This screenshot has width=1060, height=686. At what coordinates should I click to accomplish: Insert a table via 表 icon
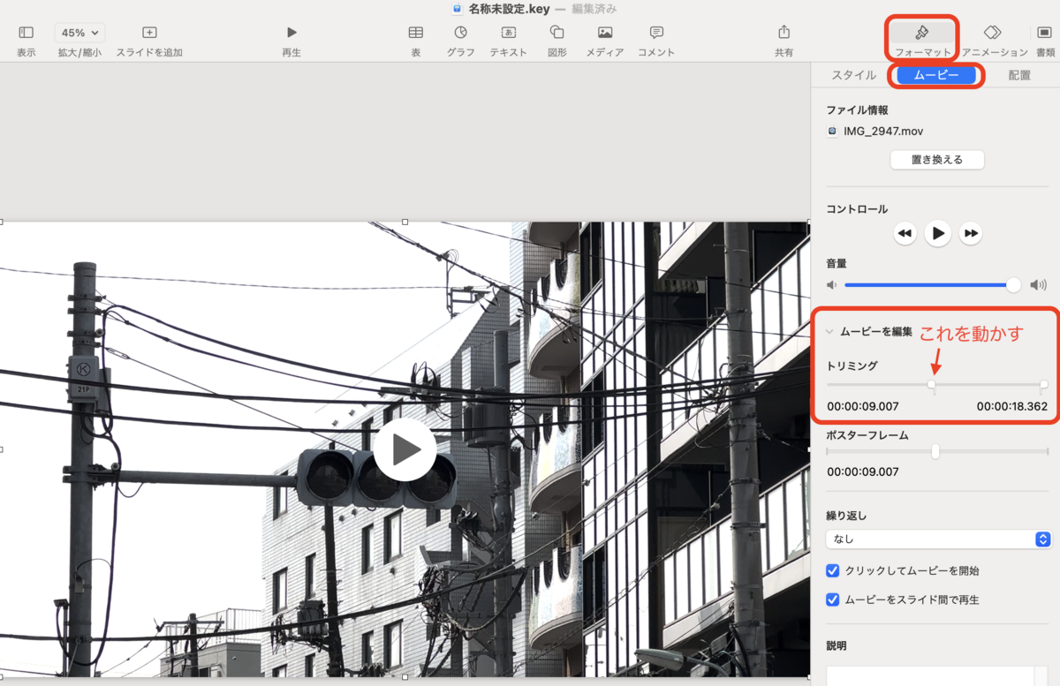415,33
